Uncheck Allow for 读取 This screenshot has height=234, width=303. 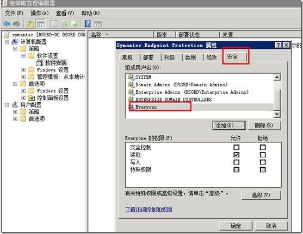pos(236,155)
